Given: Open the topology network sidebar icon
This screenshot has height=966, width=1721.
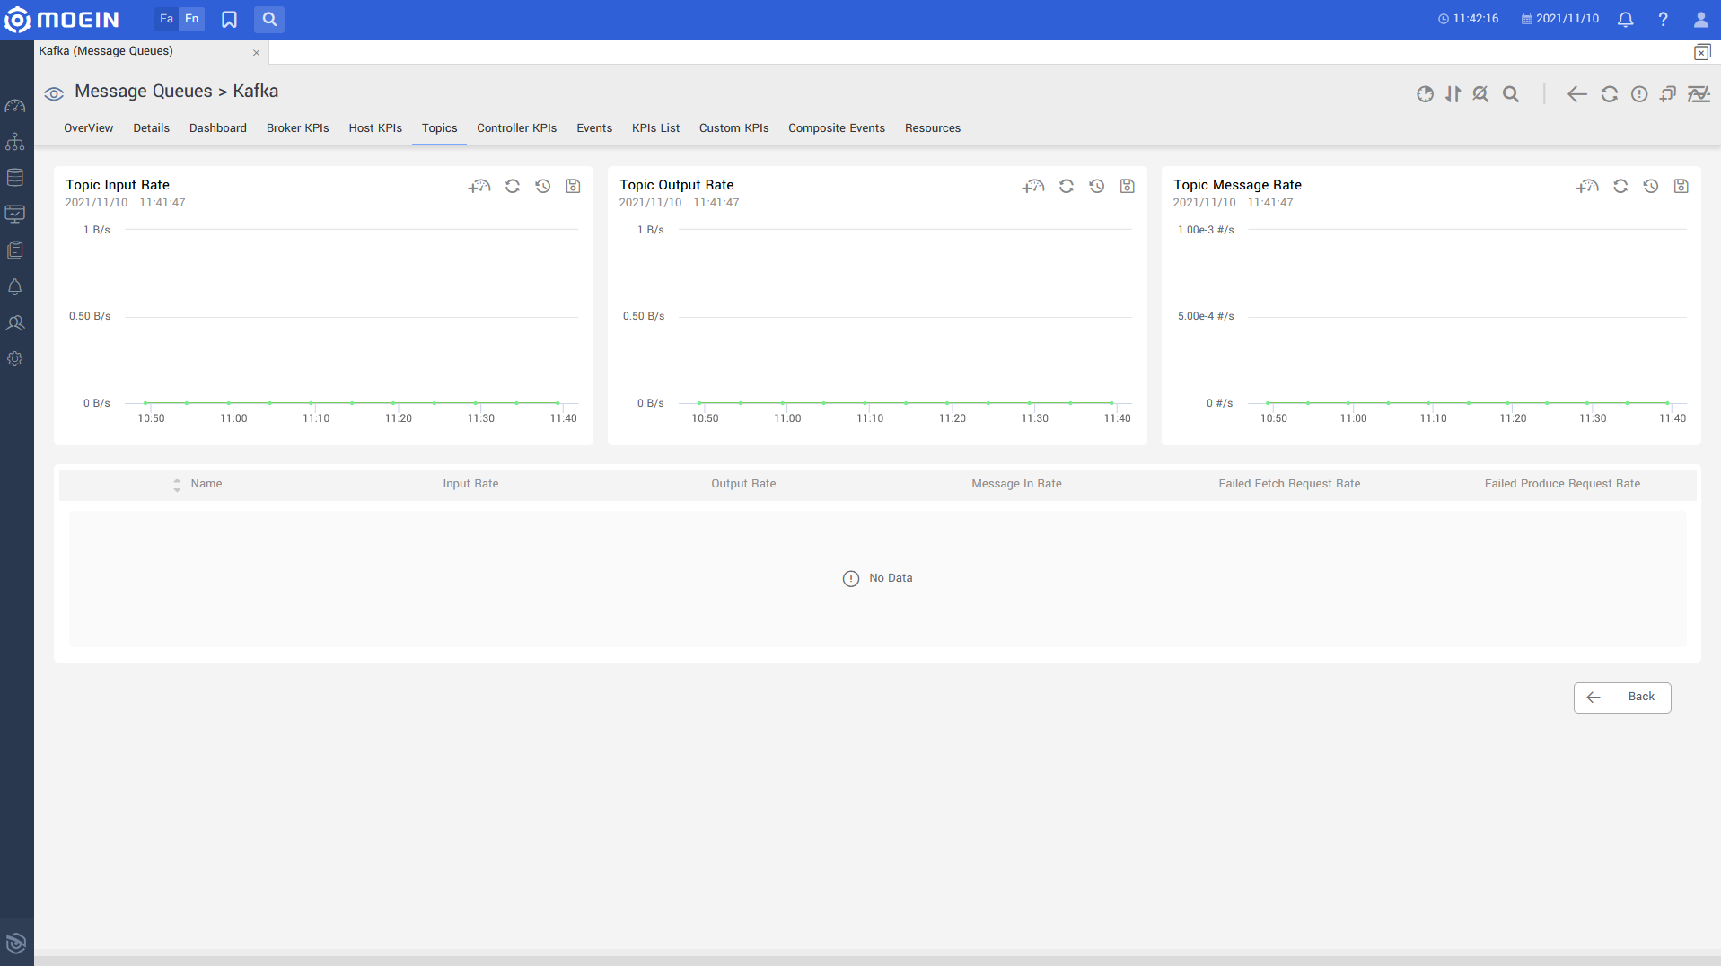Looking at the screenshot, I should click(x=15, y=142).
